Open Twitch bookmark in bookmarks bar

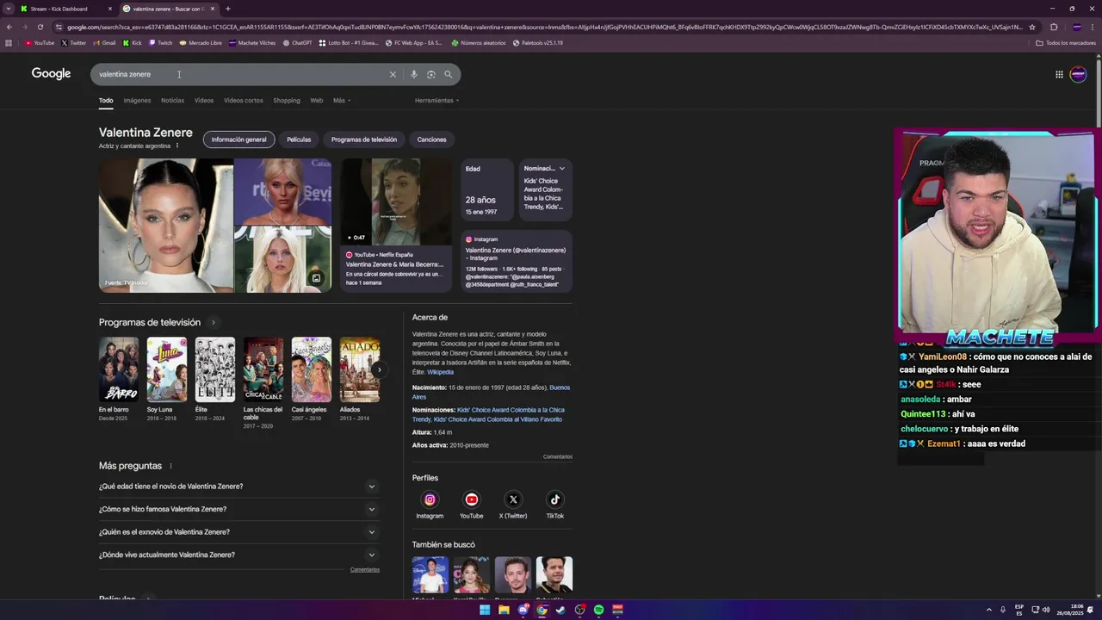161,42
